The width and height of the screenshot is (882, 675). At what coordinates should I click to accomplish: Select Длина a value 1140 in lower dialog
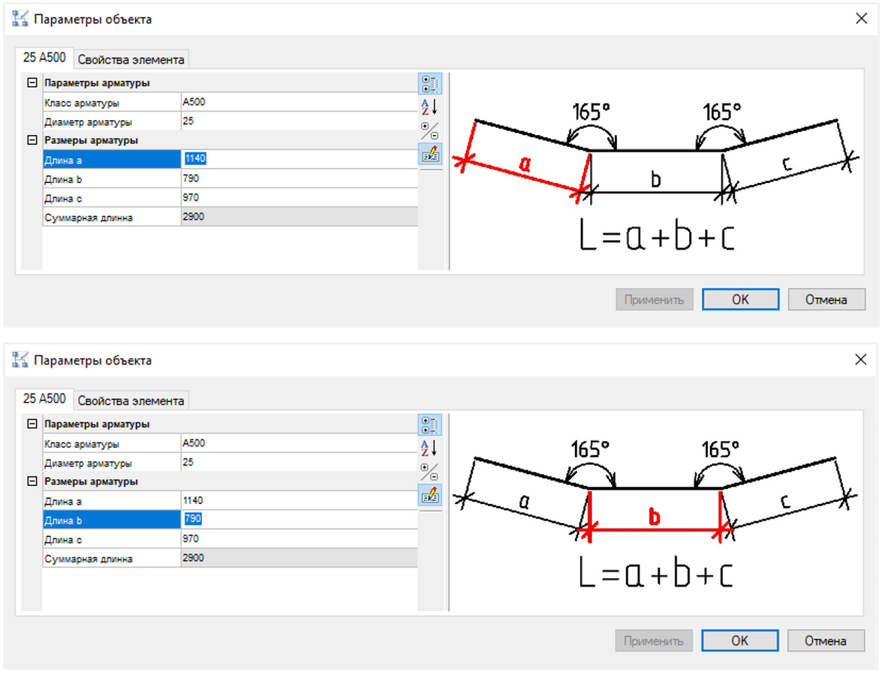point(300,501)
